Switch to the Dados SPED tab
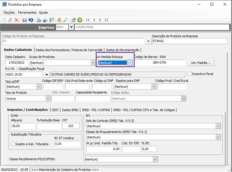Screen dimensions: 232x172 pyautogui.click(x=70, y=110)
